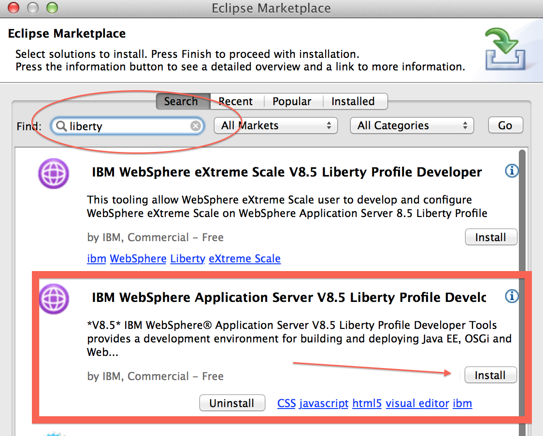Switch to the Search tab
543x436 pixels.
pos(183,101)
